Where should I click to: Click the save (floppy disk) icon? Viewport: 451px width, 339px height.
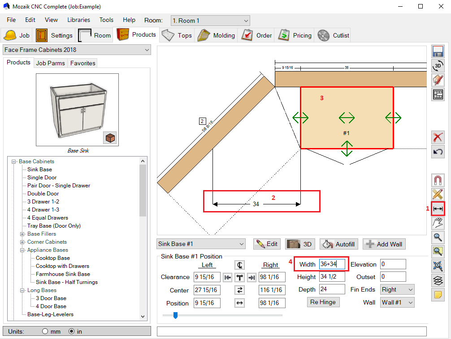(x=438, y=51)
